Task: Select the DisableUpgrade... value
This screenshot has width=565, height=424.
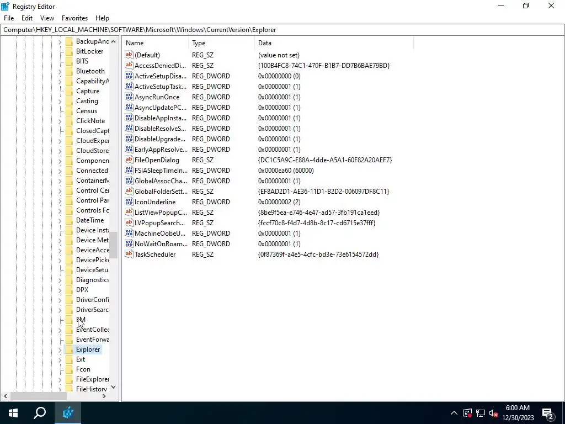Action: click(160, 139)
